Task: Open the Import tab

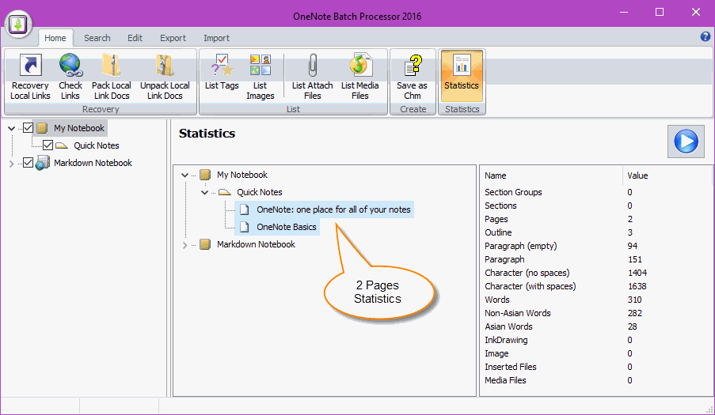Action: 217,38
